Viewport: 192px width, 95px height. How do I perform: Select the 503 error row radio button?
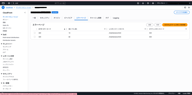[35, 37]
